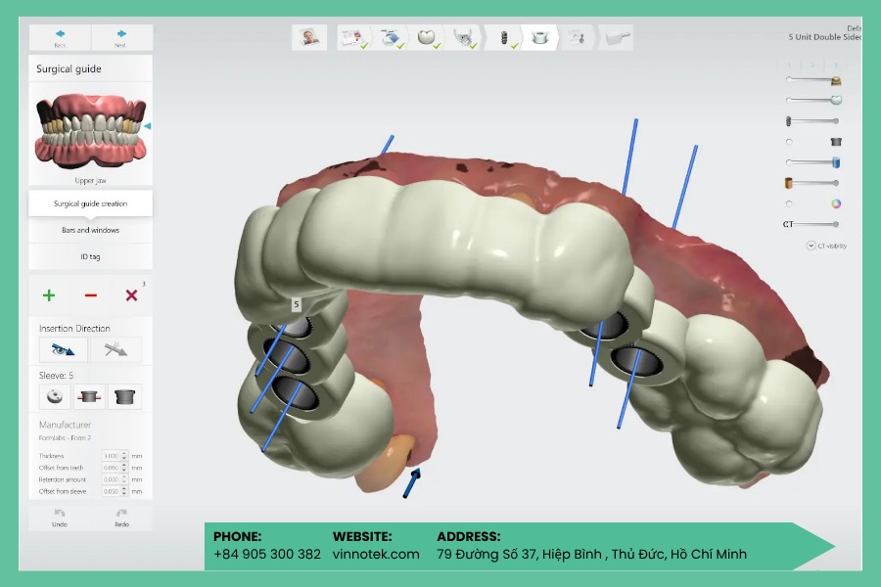Toggle the sleeve visibility radio

tap(789, 142)
